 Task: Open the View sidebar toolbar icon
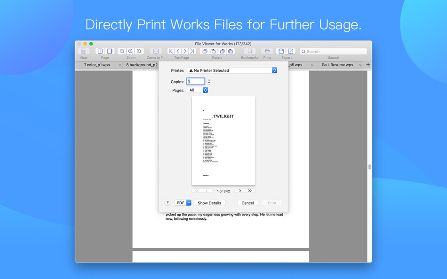coord(84,51)
